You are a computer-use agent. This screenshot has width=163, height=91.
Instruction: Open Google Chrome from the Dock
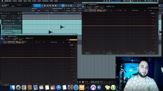(x=24, y=87)
